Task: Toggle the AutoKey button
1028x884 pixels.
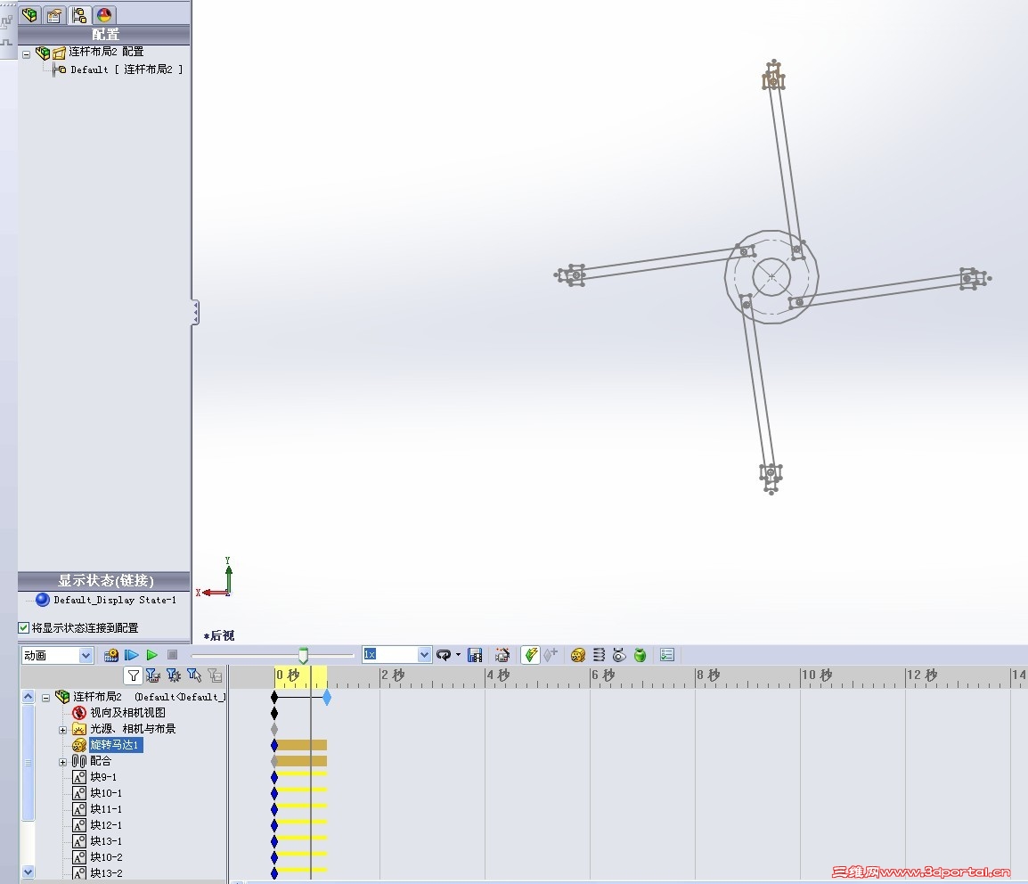Action: coord(530,655)
